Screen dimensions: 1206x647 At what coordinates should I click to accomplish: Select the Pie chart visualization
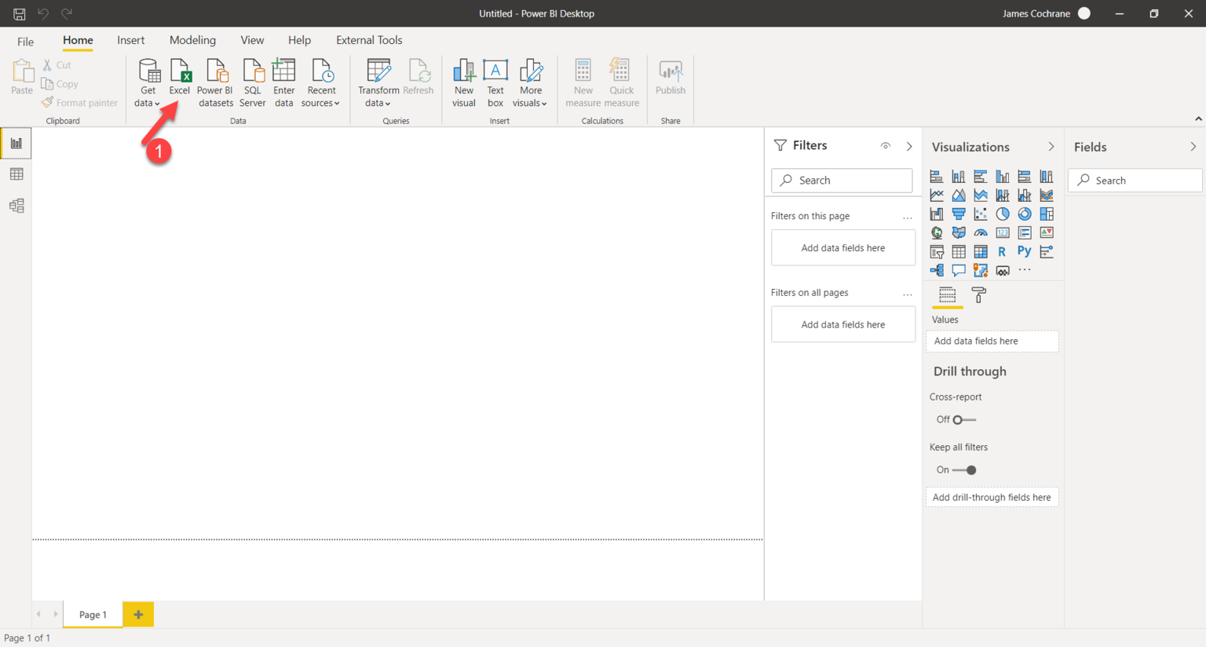coord(1003,214)
